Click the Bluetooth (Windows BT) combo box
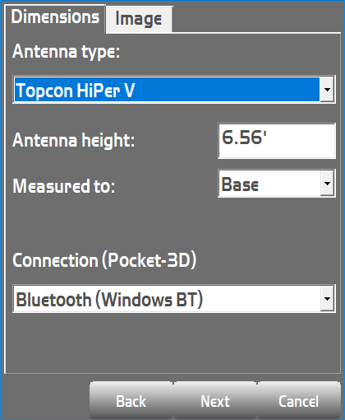 click(x=174, y=299)
